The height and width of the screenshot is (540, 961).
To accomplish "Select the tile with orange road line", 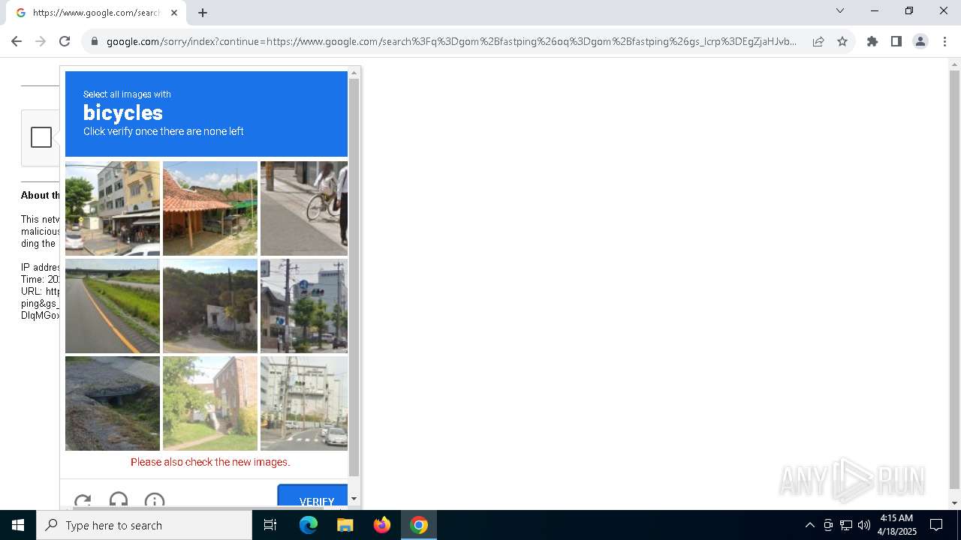I will pyautogui.click(x=113, y=306).
